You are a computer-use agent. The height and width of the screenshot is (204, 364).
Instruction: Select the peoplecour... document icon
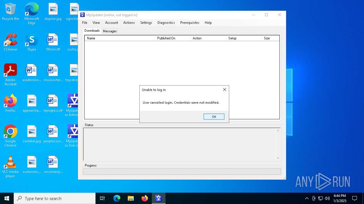[53, 134]
